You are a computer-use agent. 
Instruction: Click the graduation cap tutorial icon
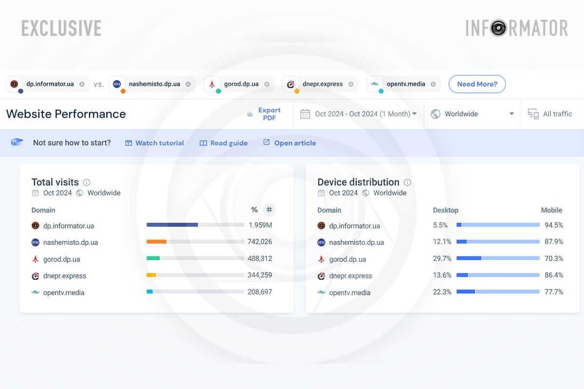click(x=17, y=142)
